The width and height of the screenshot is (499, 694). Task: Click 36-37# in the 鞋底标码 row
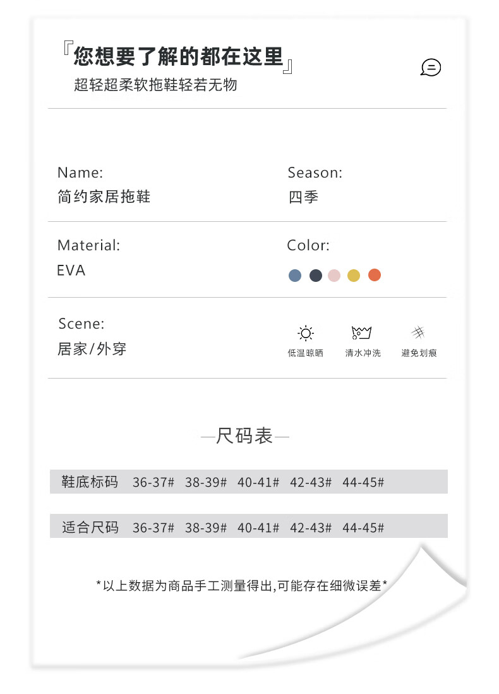click(x=153, y=482)
